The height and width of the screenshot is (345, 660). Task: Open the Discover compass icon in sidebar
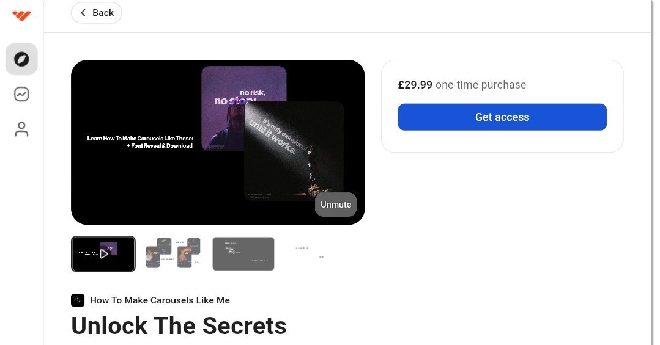[21, 59]
